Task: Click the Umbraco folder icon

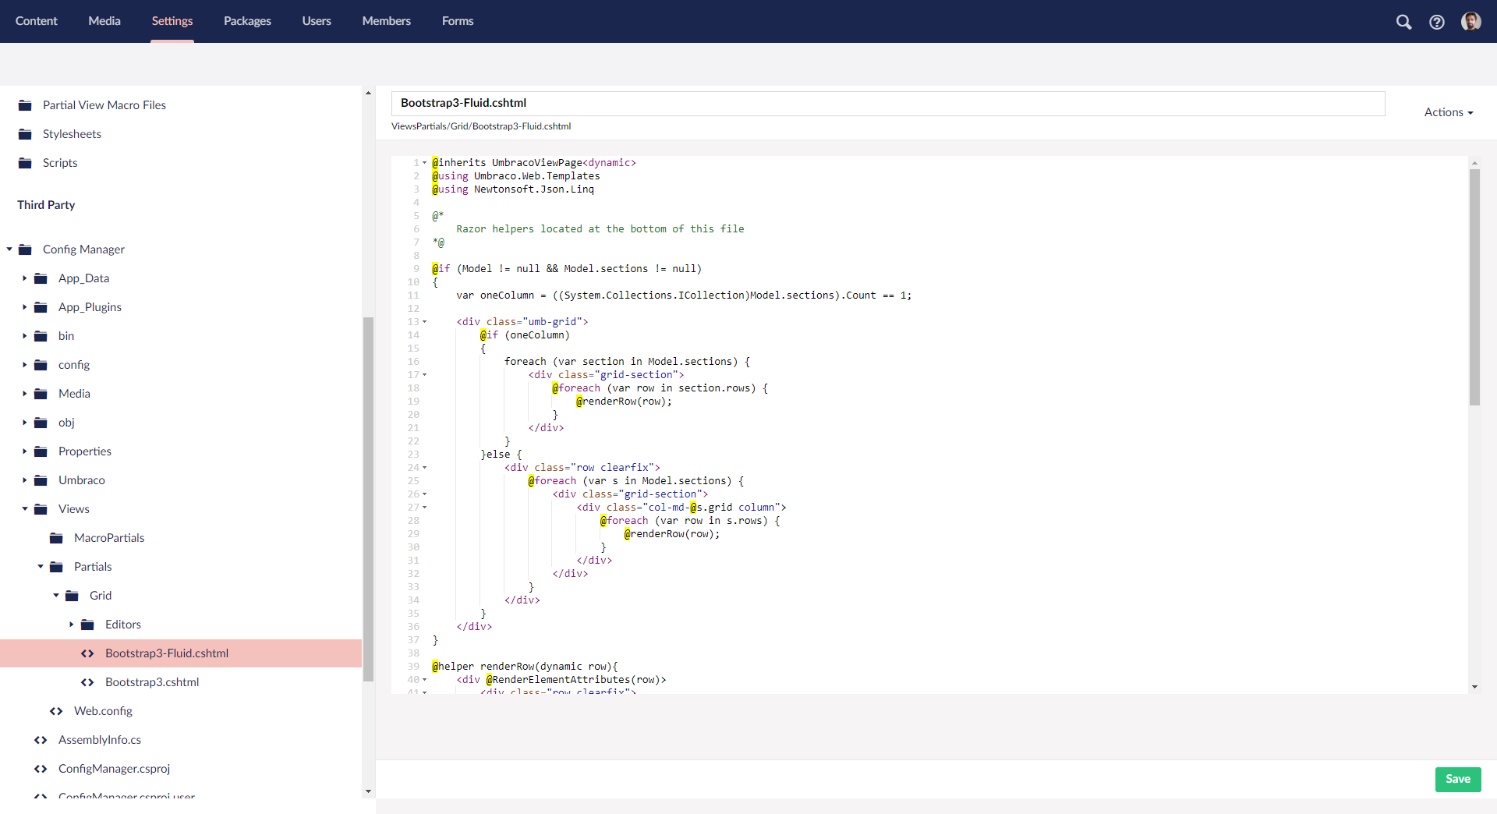Action: tap(41, 480)
